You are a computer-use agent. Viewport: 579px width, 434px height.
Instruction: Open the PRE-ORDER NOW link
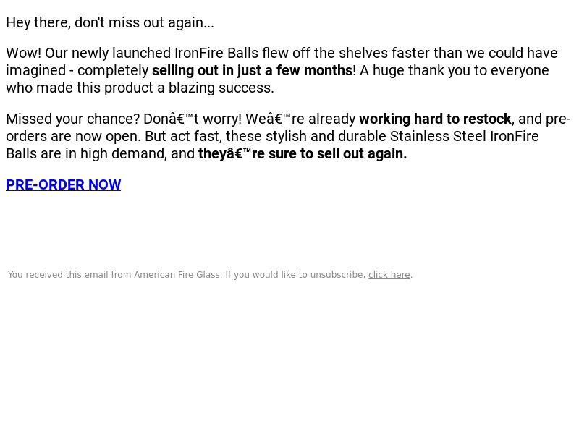[63, 184]
